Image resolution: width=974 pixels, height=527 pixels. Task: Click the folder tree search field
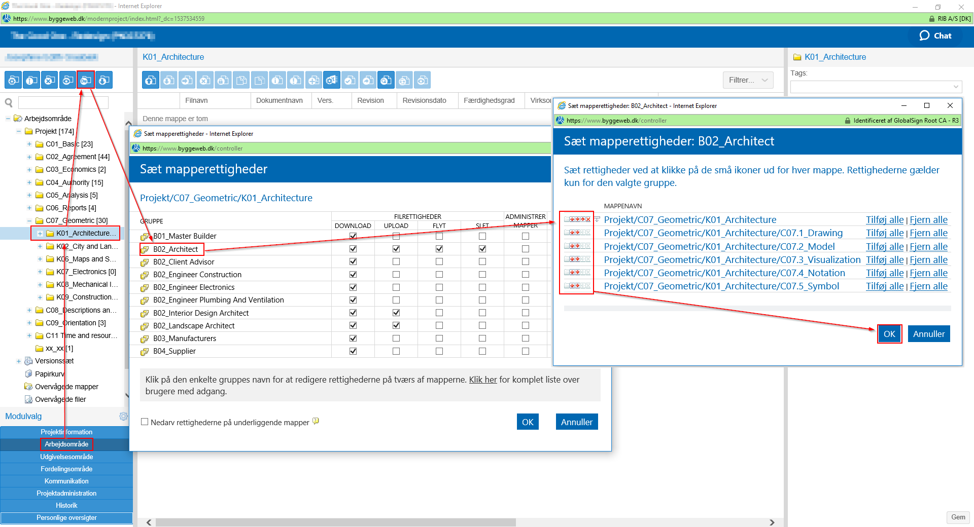click(x=63, y=103)
